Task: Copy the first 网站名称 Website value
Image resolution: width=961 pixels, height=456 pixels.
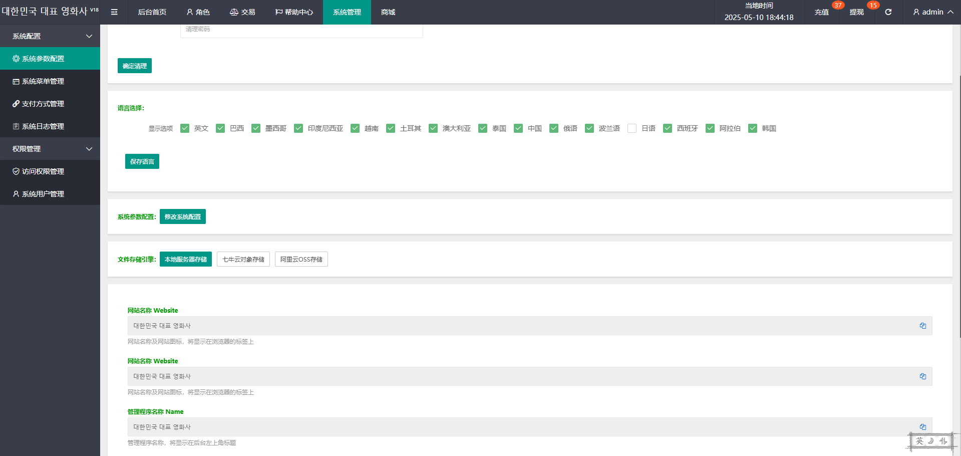Action: point(923,326)
